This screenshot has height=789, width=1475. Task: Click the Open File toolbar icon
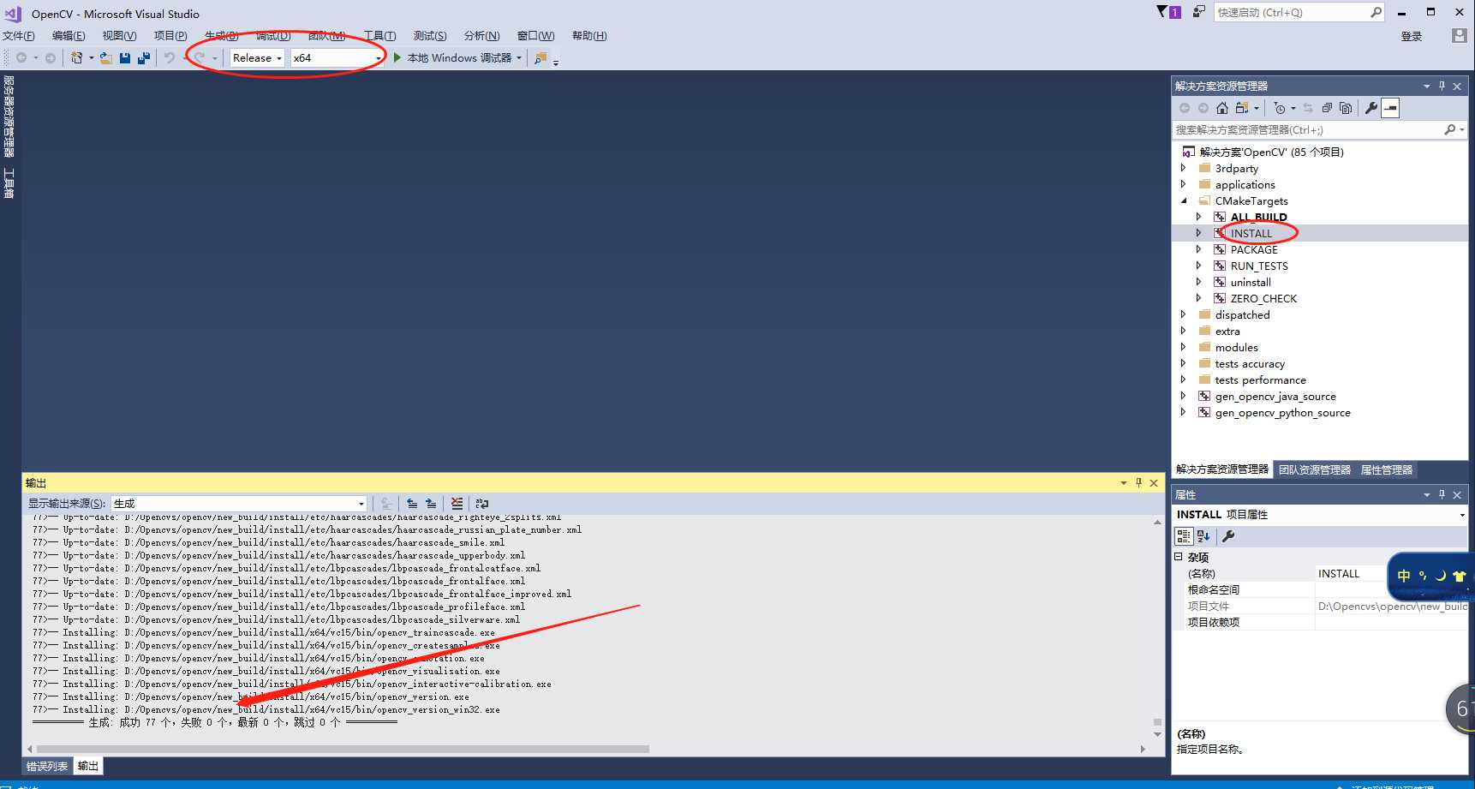[x=106, y=57]
